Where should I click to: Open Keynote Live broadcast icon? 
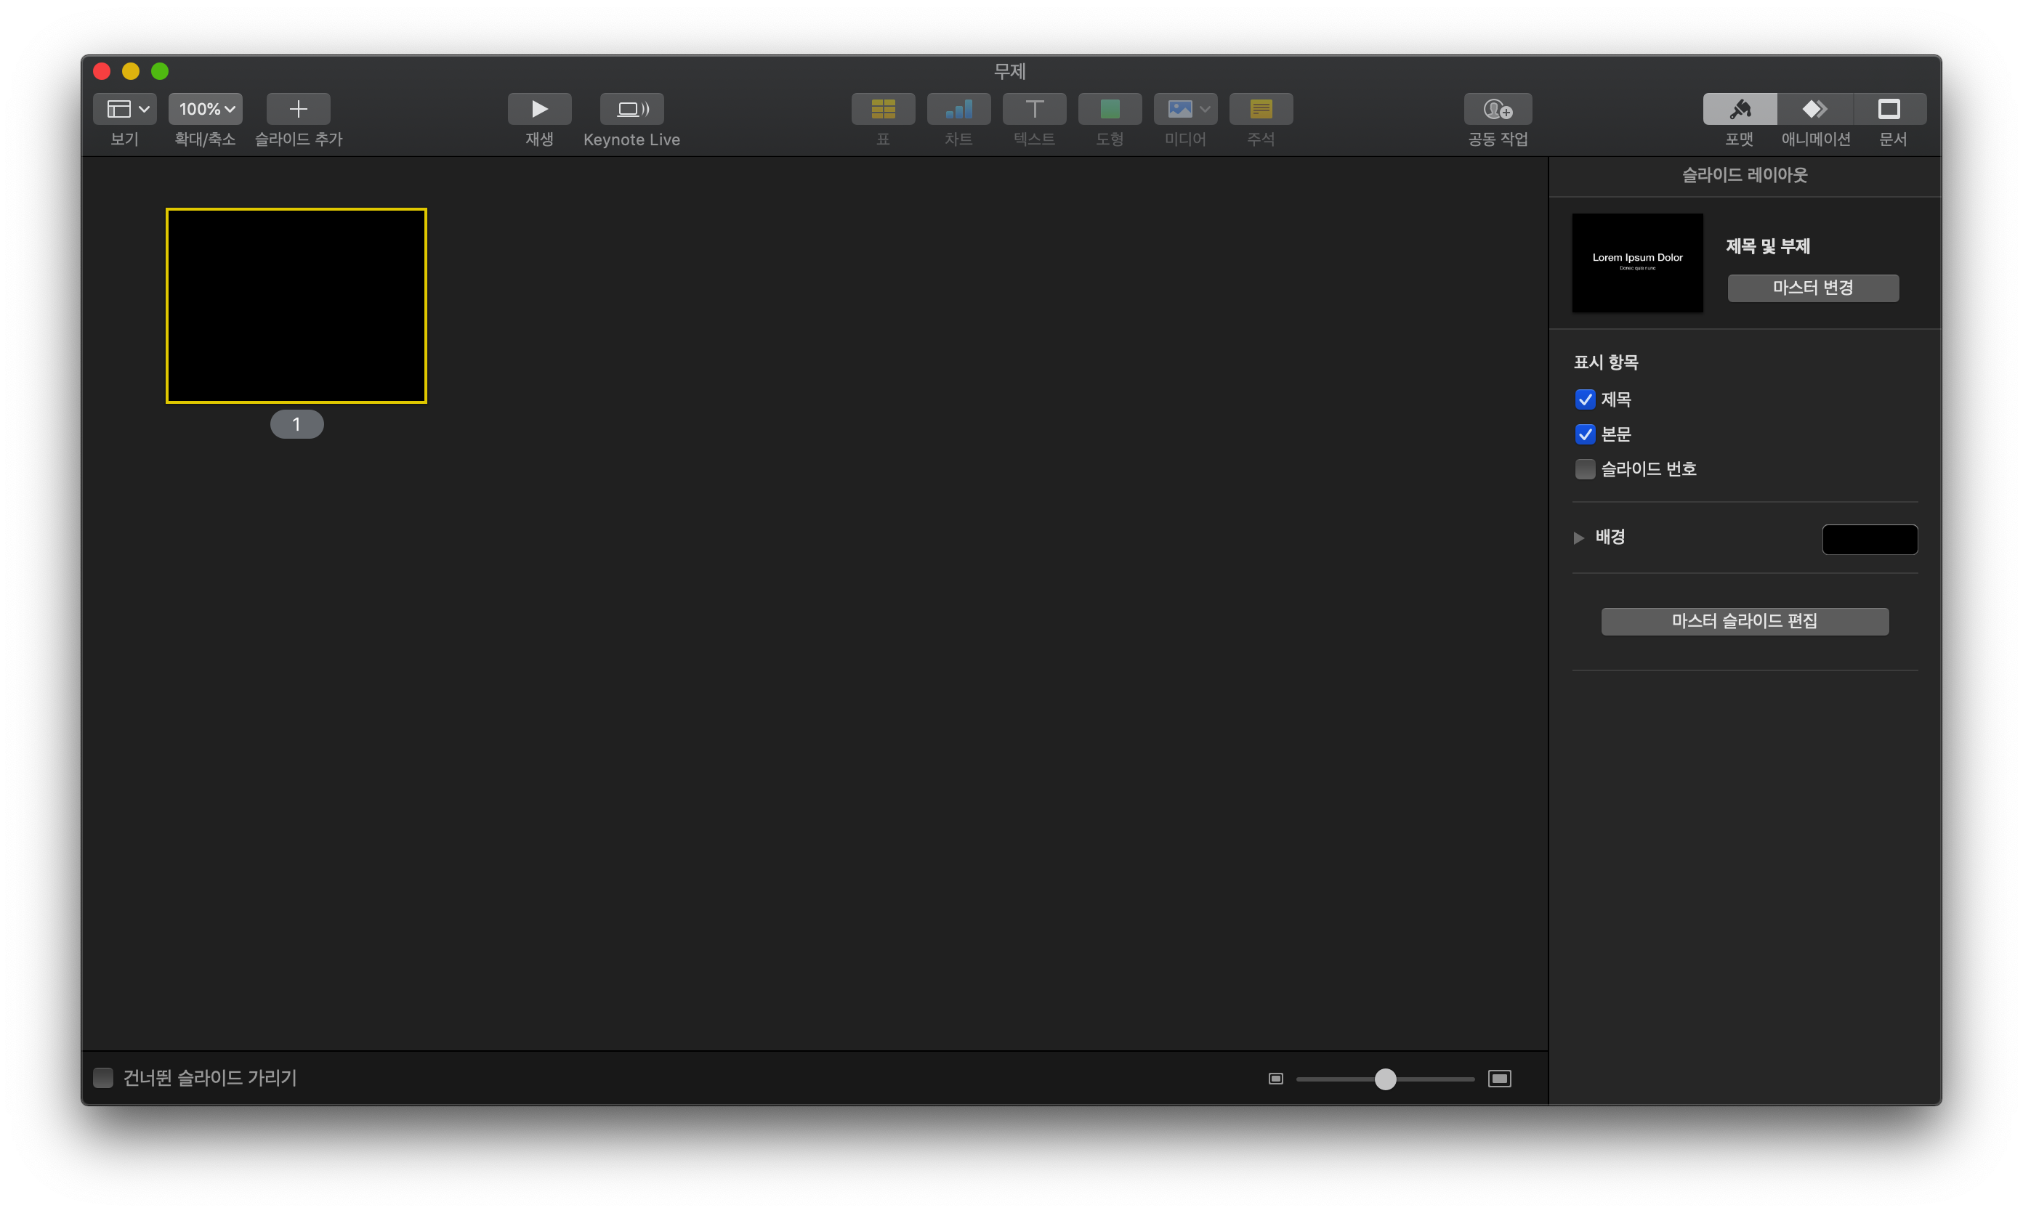click(x=631, y=109)
